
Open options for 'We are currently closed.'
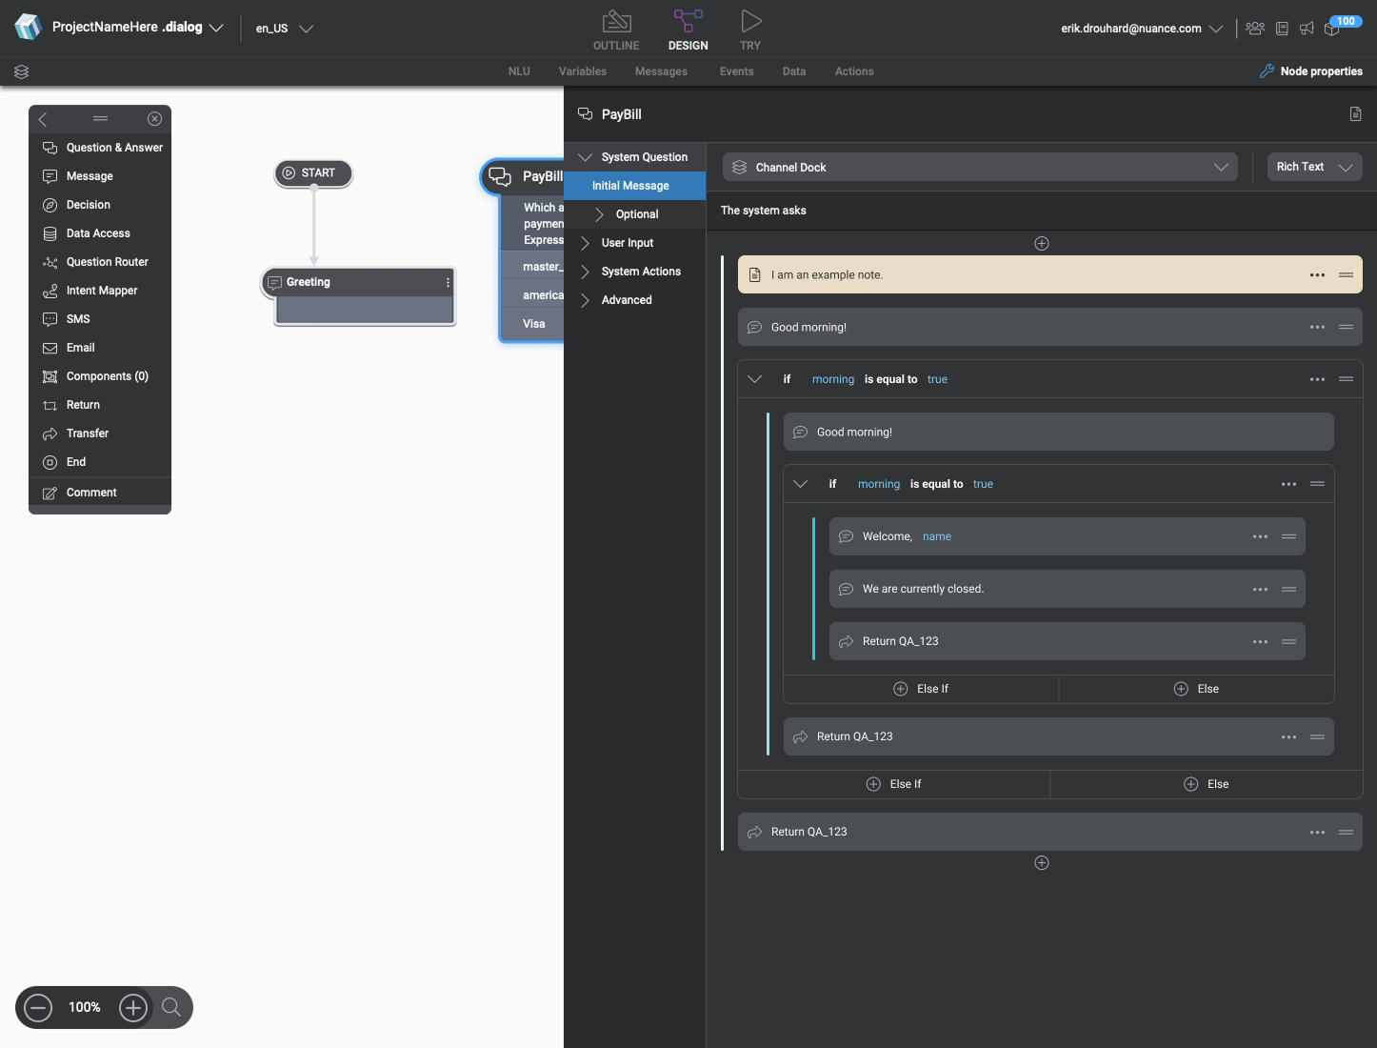[x=1260, y=590]
